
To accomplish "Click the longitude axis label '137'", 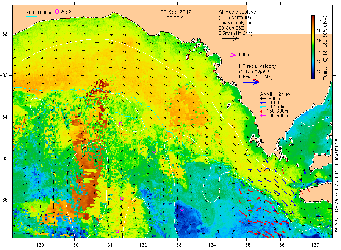I will [x=315, y=245].
